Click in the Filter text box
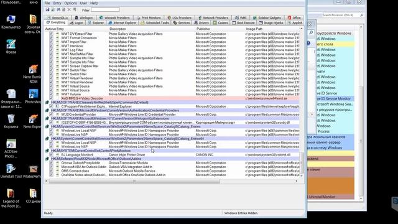This screenshot has height=224, width=398. click(x=105, y=10)
